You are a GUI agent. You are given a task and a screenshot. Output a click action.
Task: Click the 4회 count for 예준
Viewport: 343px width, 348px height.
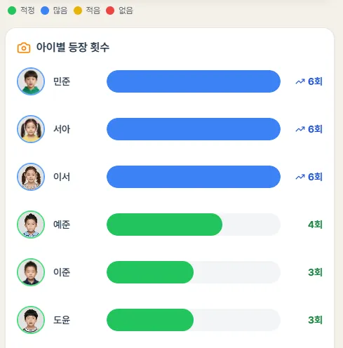(x=315, y=225)
